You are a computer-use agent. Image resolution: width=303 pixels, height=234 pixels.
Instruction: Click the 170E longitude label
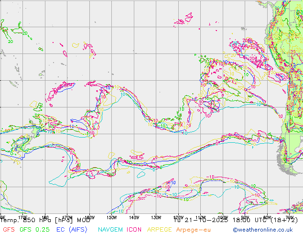(x=23, y=217)
